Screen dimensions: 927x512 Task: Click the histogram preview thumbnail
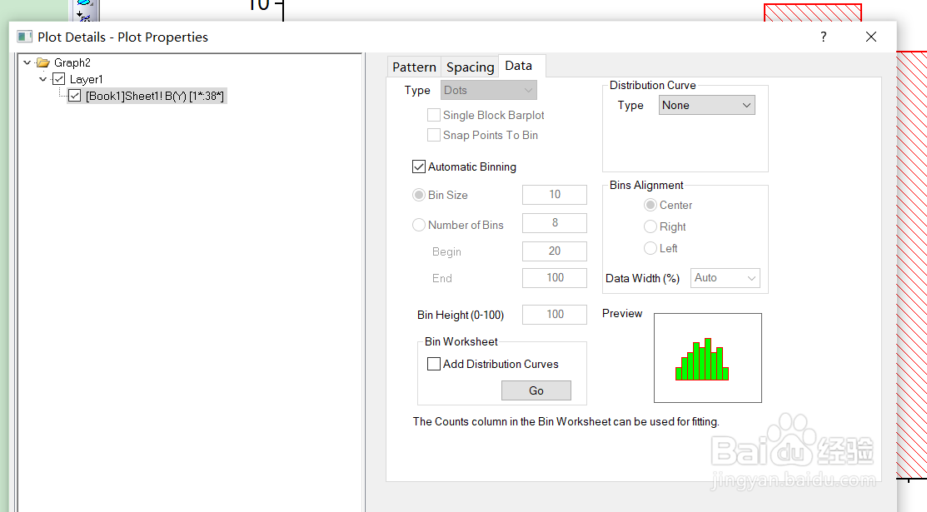[x=708, y=358]
